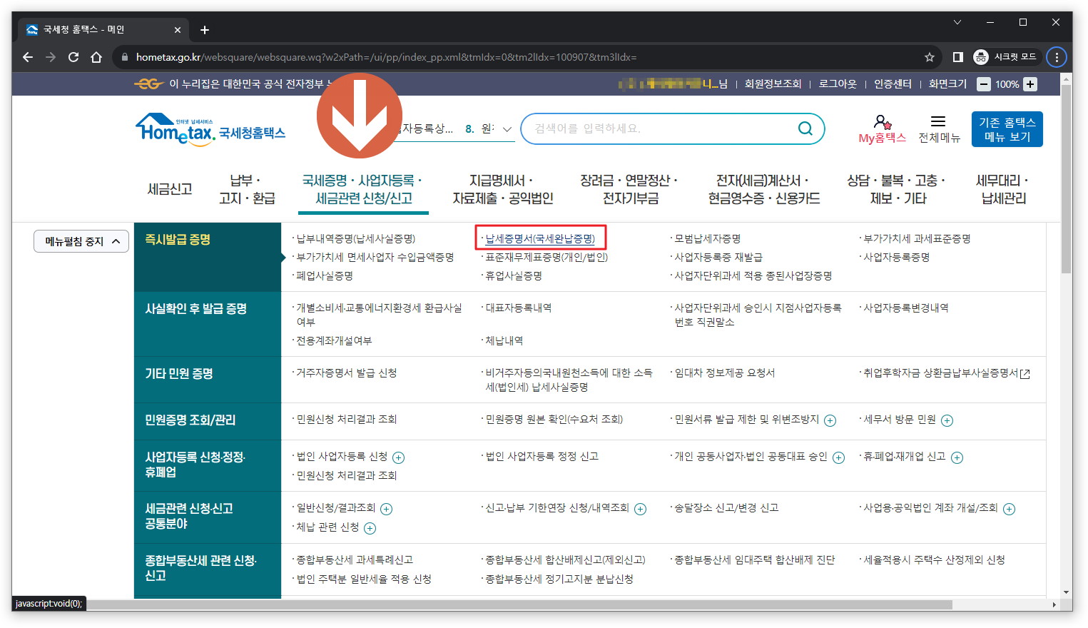This screenshot has width=1088, height=628.
Task: Open 국세증명·사업자등록·세금관련 신청/신고 menu
Action: [363, 189]
